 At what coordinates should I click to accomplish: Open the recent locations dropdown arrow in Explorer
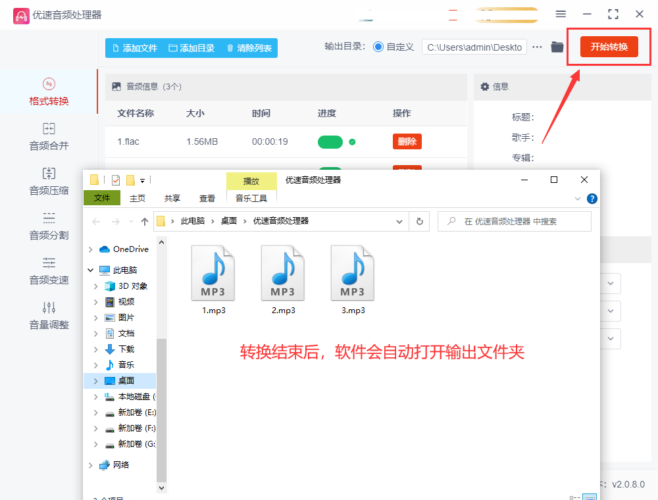[131, 222]
